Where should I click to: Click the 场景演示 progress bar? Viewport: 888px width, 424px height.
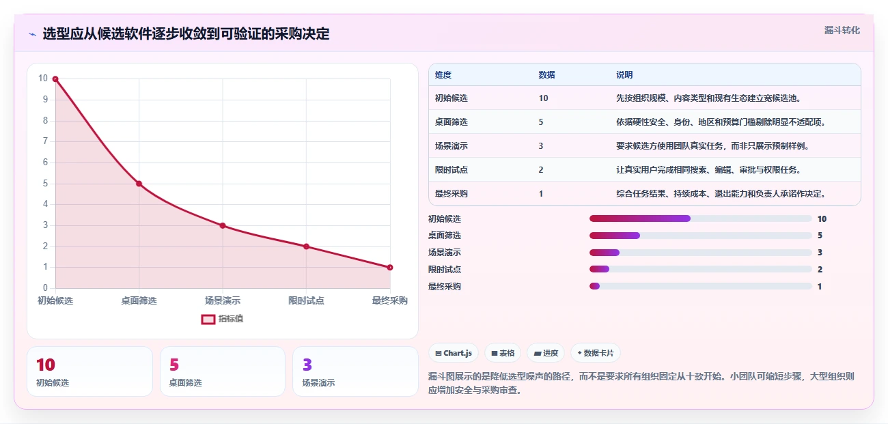(701, 253)
